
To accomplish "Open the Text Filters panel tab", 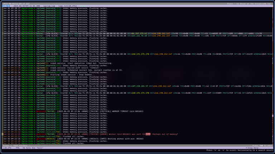I will [x=20, y=145].
